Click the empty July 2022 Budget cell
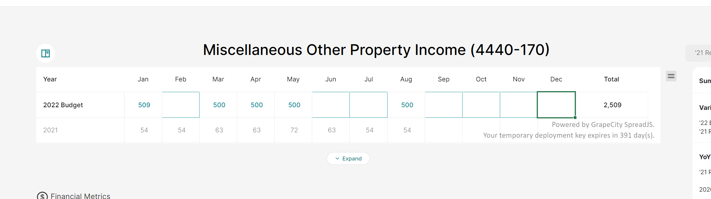Screen dimensions: 711x199 tap(369, 105)
